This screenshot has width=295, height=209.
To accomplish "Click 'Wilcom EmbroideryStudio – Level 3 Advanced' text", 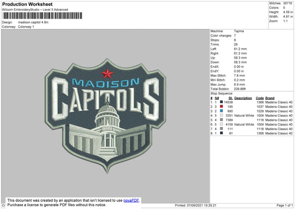I will click(35, 10).
